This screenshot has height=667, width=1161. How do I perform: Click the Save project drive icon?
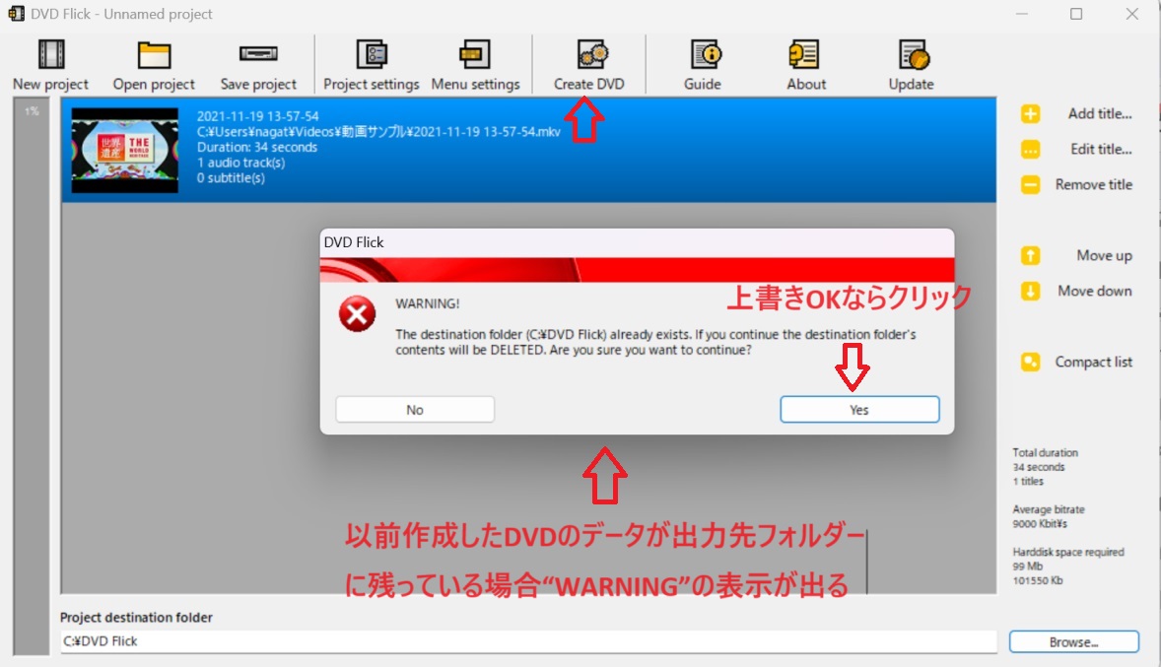258,54
